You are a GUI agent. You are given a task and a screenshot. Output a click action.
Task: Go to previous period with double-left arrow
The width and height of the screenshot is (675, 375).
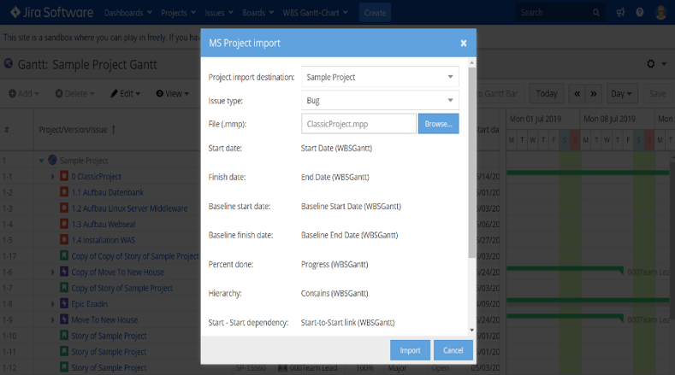pyautogui.click(x=577, y=93)
